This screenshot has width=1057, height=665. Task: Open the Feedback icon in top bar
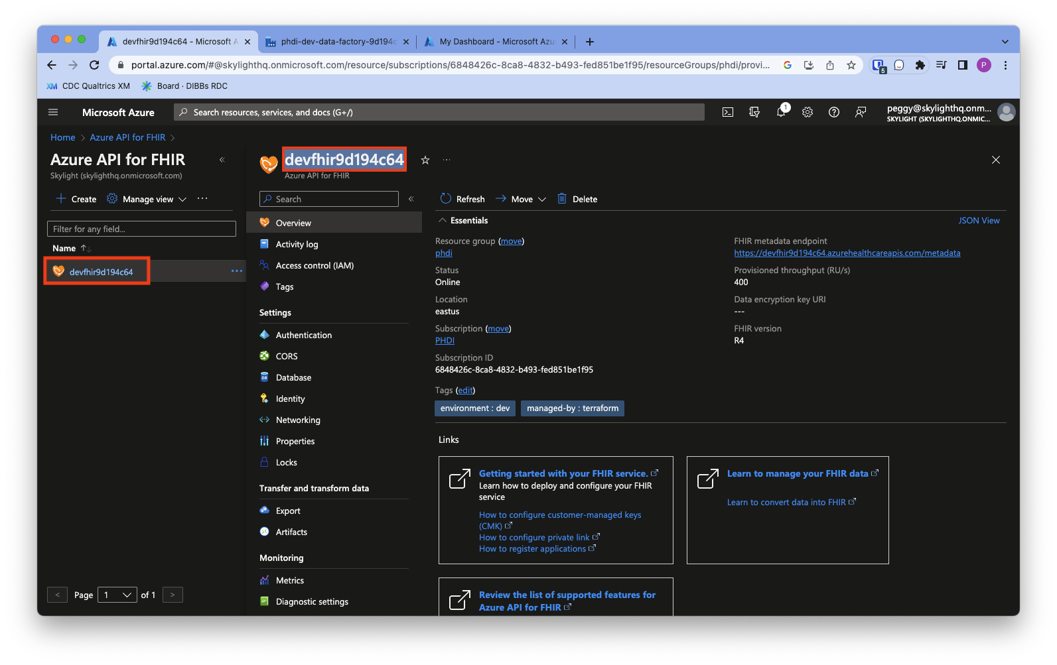coord(861,112)
